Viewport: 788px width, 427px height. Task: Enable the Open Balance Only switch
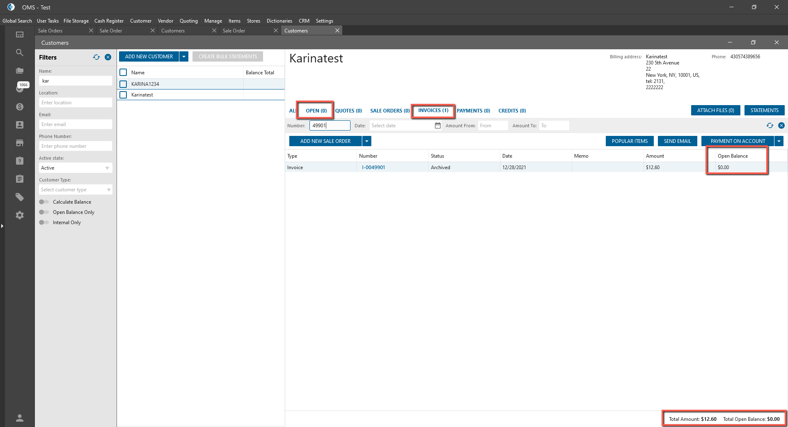point(44,212)
